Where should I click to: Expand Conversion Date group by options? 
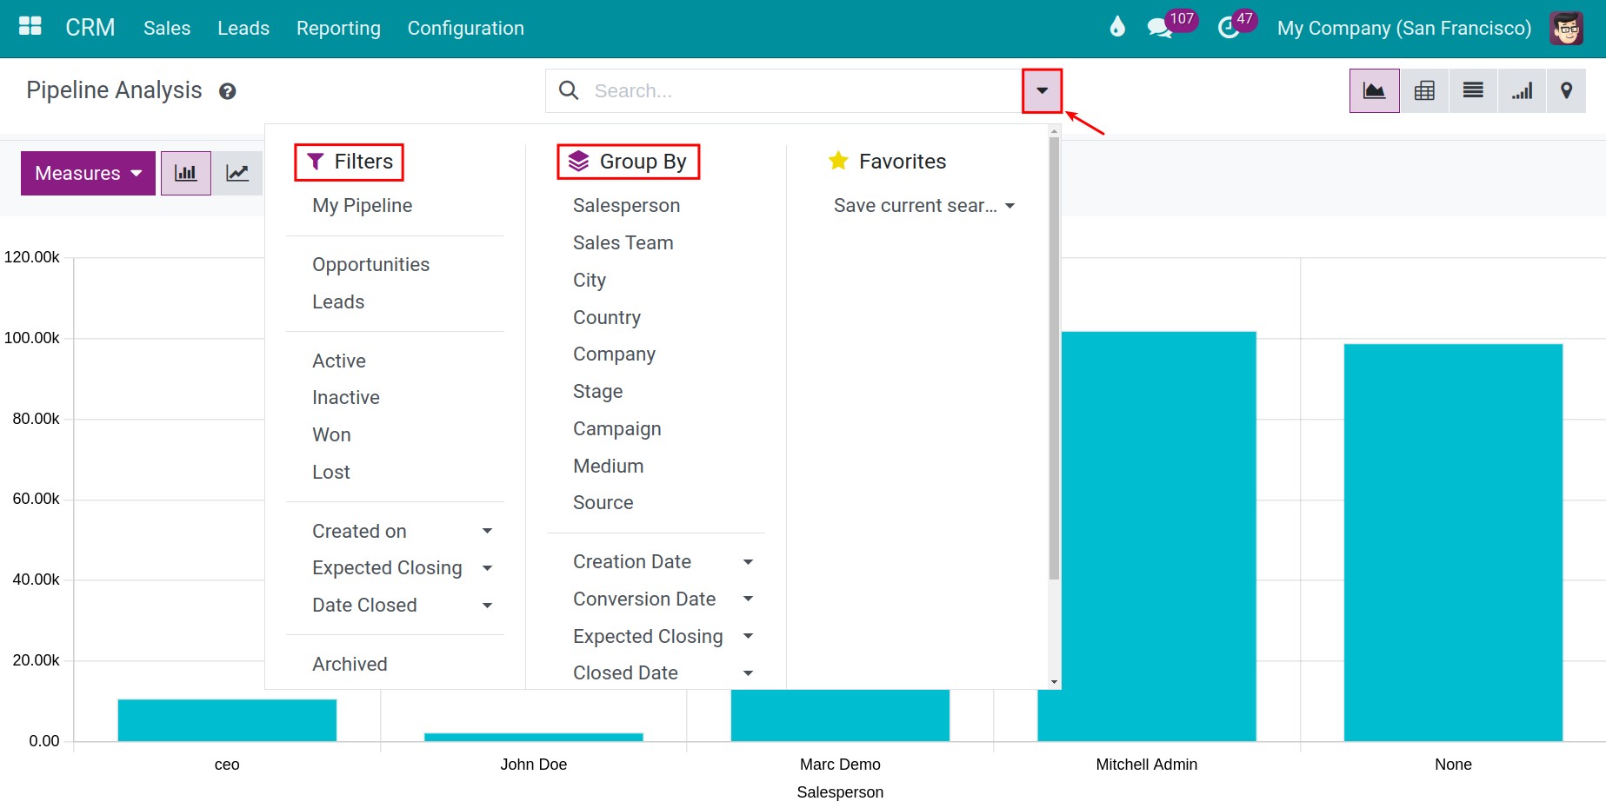(x=748, y=599)
